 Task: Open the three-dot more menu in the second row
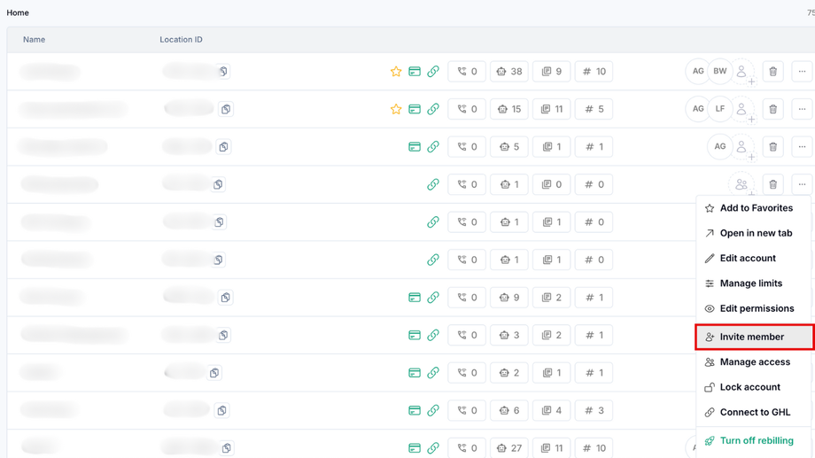802,109
